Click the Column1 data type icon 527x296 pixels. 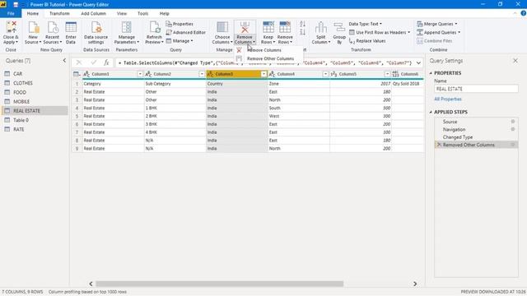pyautogui.click(x=86, y=74)
